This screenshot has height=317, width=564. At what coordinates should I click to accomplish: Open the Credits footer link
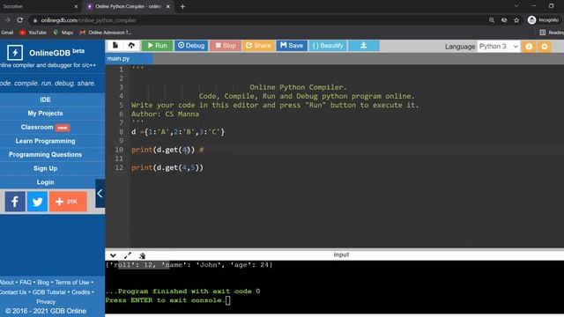(x=80, y=292)
